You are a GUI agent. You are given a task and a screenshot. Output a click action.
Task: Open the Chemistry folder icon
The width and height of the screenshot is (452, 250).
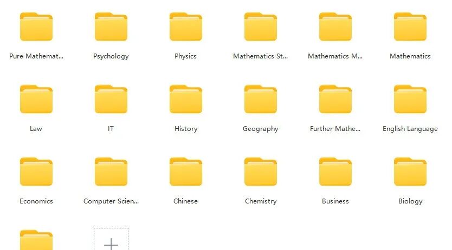[x=261, y=172]
